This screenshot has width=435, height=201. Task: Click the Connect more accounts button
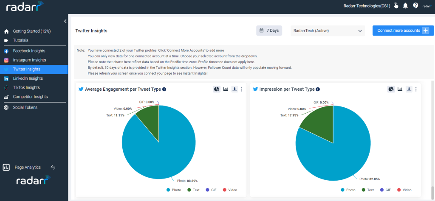click(403, 31)
